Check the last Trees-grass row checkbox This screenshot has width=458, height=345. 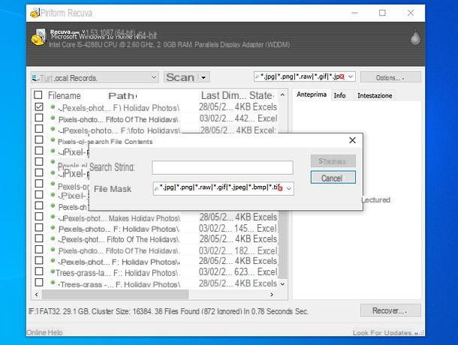(39, 282)
